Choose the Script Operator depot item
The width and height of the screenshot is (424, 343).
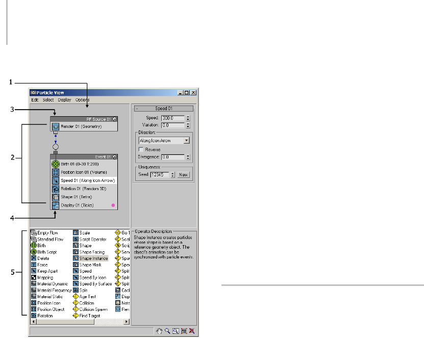tap(90, 239)
